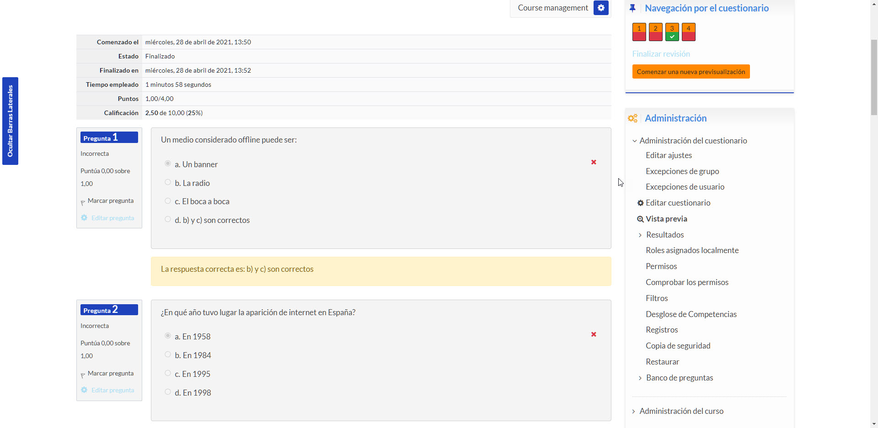Click the magnifier icon beside Vista previa
878x428 pixels.
(640, 219)
